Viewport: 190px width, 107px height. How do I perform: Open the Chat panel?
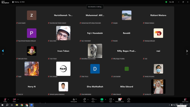click(85, 100)
